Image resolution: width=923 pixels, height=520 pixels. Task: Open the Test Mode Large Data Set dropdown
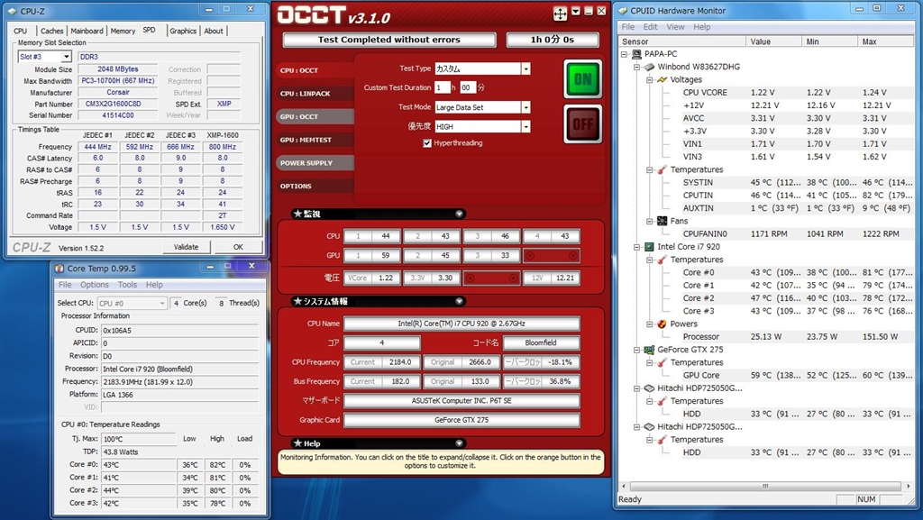click(525, 107)
